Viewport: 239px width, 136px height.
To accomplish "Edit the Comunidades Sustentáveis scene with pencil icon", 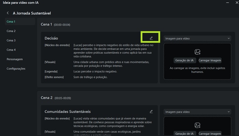I will pyautogui.click(x=151, y=112).
